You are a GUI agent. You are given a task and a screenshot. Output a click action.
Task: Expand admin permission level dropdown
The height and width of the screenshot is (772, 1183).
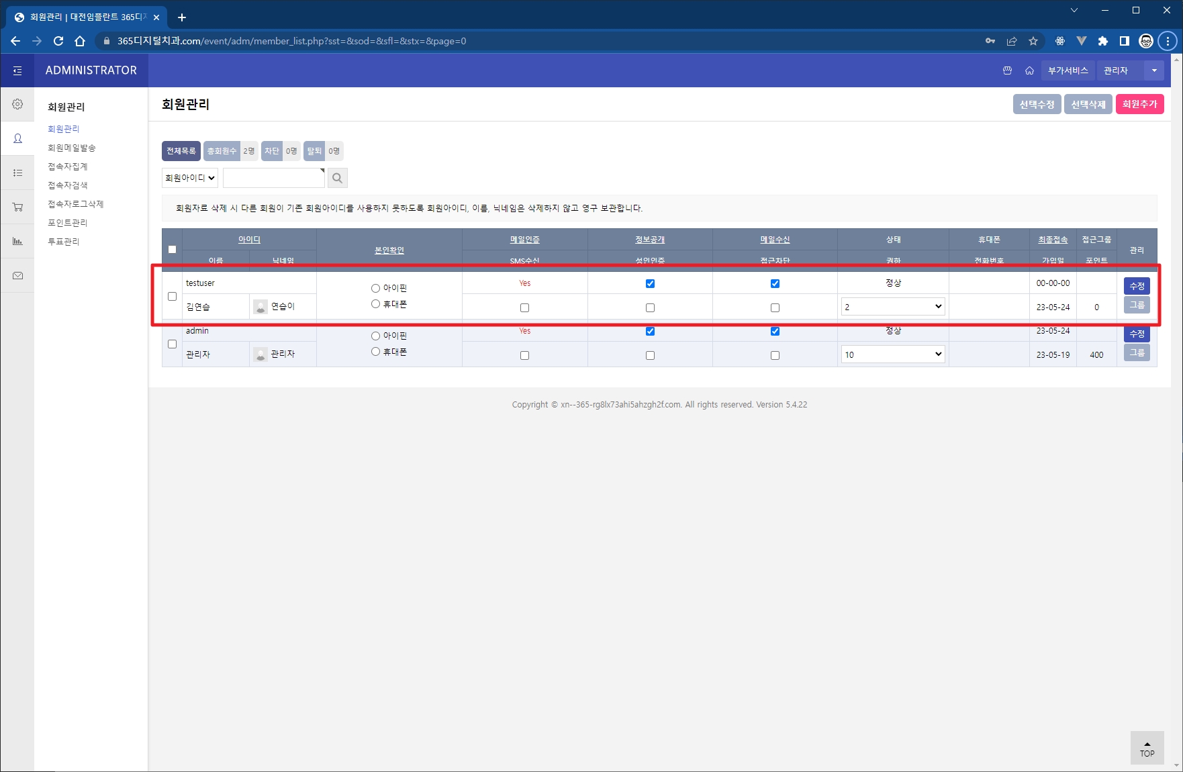coord(892,354)
